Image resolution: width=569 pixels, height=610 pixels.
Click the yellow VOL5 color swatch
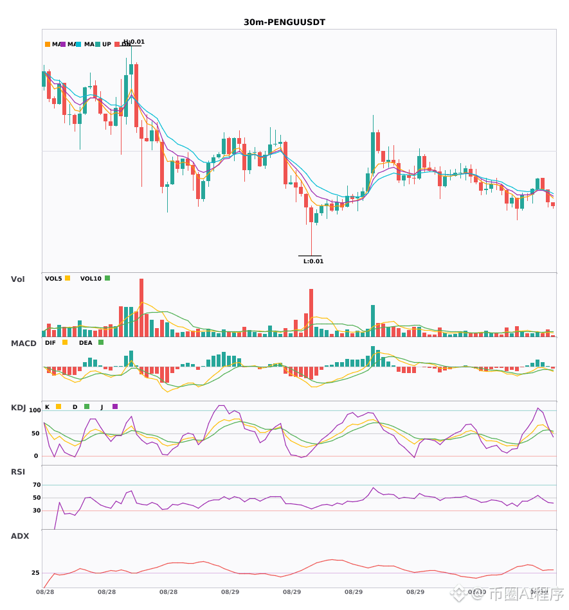pyautogui.click(x=68, y=278)
